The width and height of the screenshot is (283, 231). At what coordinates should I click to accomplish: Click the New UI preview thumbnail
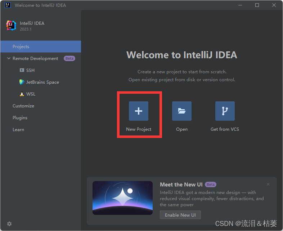[122, 198]
